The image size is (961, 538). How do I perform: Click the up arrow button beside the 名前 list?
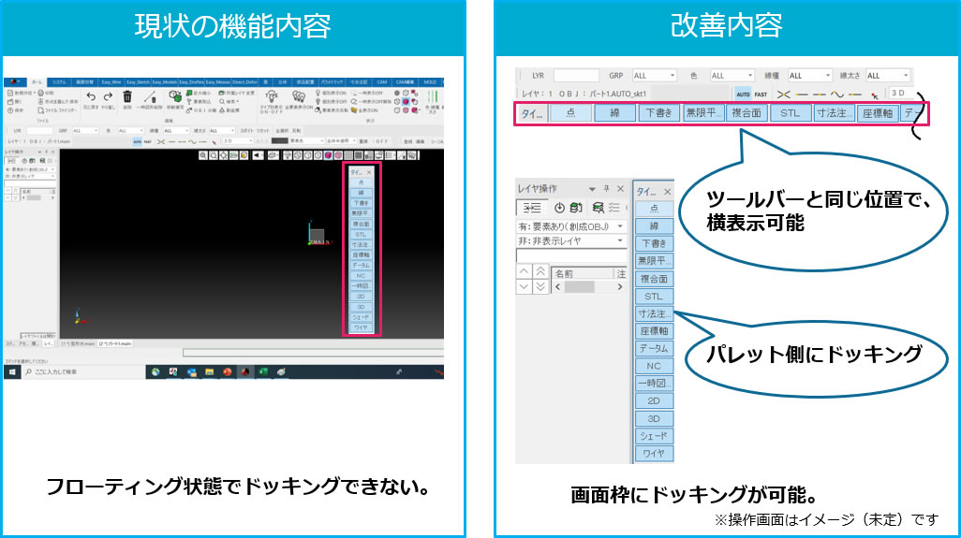pyautogui.click(x=525, y=272)
